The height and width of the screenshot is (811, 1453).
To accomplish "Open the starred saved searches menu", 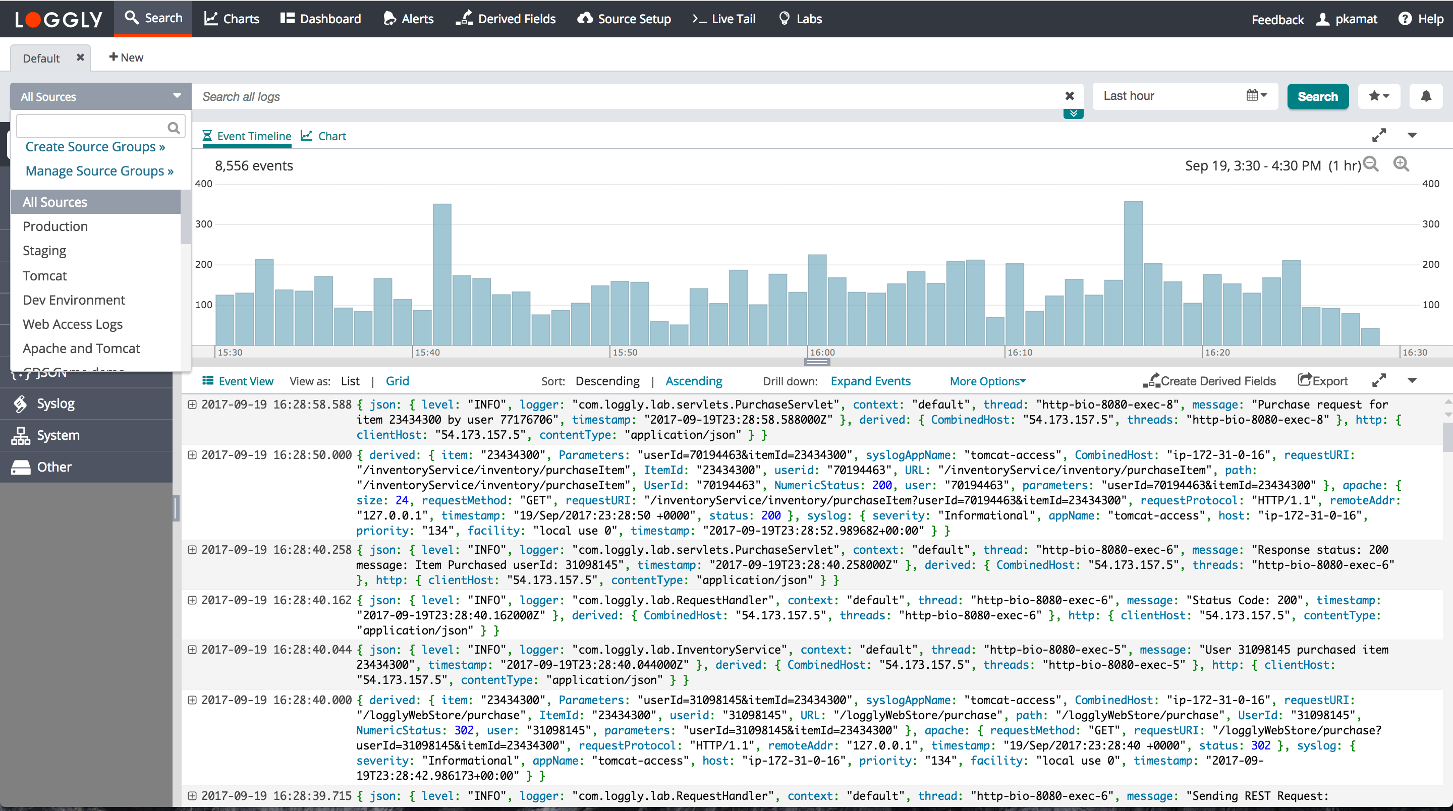I will [x=1378, y=96].
